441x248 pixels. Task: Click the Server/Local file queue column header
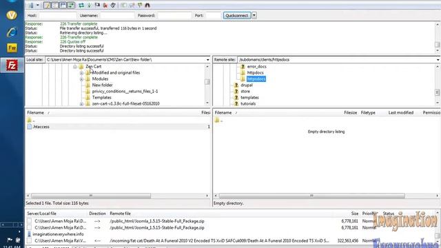point(41,214)
